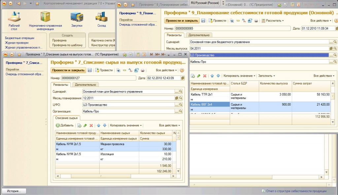Open the Склад section
This screenshot has height=195, width=338.
(102, 19)
